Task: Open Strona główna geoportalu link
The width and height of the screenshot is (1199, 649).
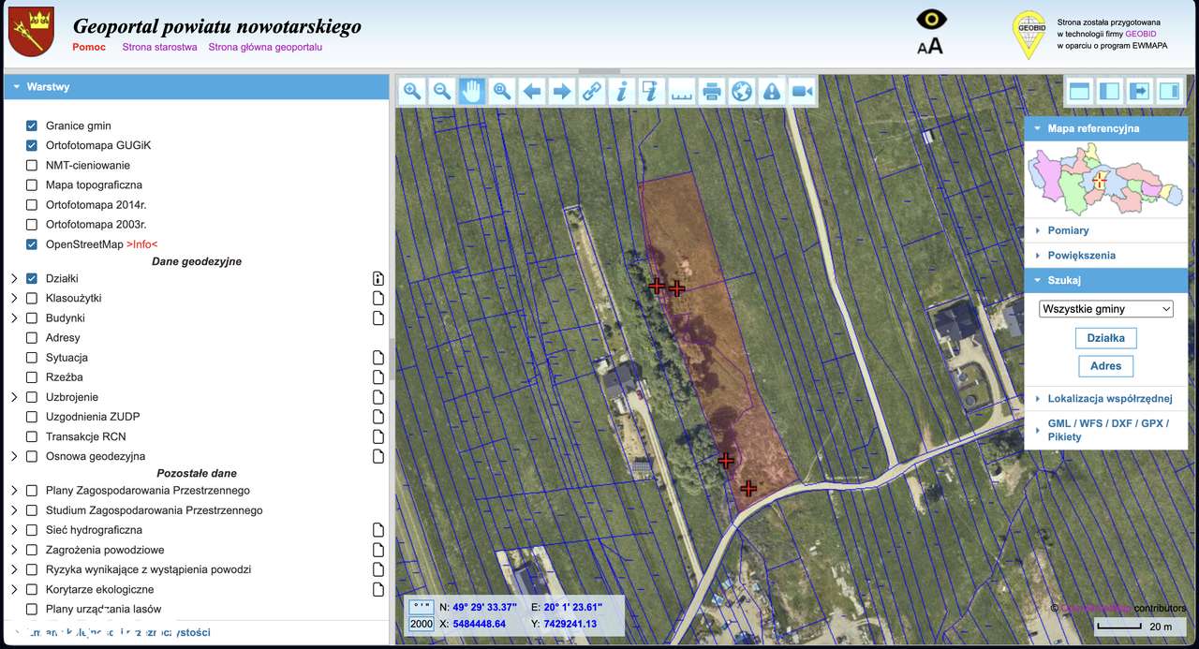Action: tap(265, 47)
